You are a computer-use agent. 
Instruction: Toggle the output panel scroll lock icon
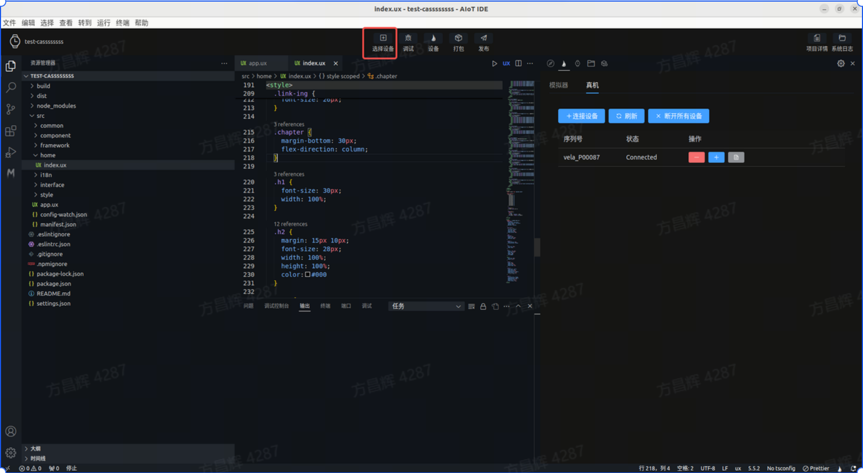click(483, 306)
